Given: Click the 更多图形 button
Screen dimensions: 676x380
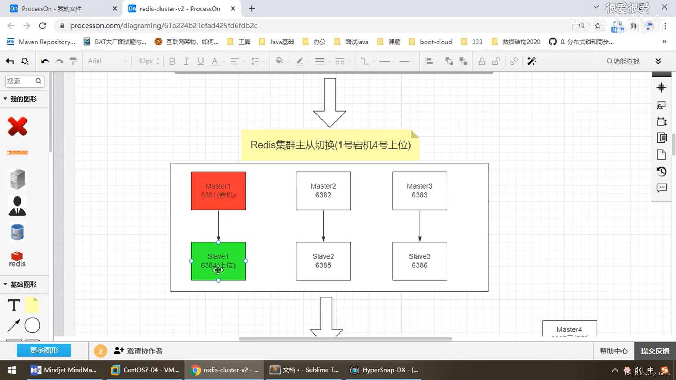Looking at the screenshot, I should (44, 350).
